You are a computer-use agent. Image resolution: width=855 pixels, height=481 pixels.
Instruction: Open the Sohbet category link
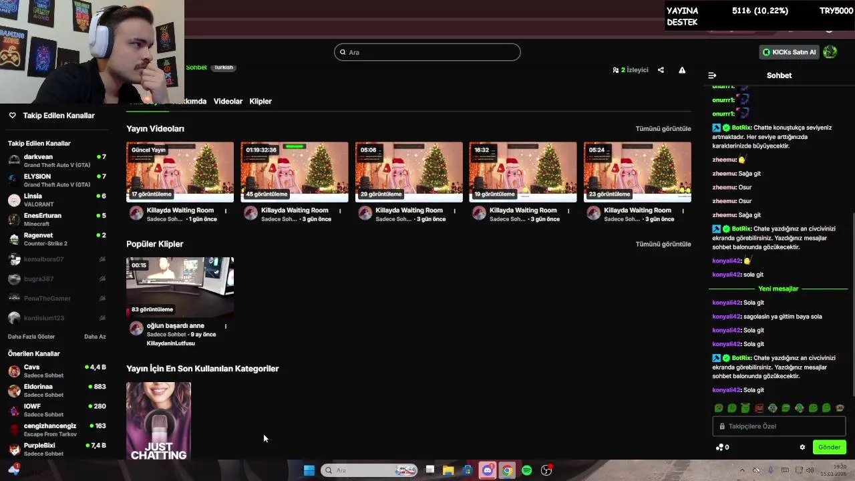click(196, 67)
